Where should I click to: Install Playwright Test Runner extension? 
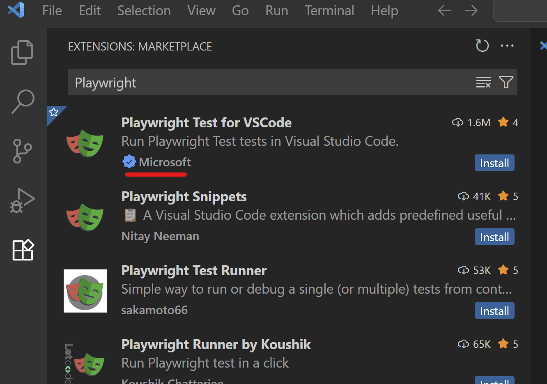click(x=494, y=311)
